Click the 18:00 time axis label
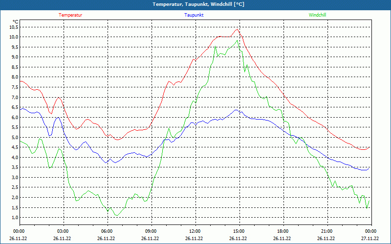The image size is (391, 244). point(282,231)
